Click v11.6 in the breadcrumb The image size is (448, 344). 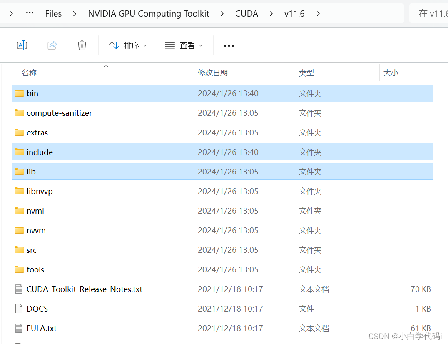[294, 13]
